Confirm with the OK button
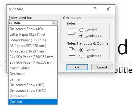Image resolution: width=133 pixels, height=110 pixels. coord(77,67)
